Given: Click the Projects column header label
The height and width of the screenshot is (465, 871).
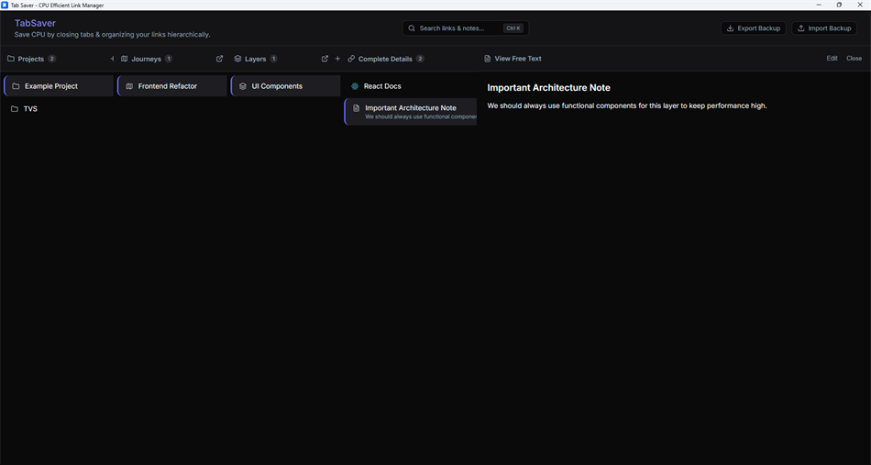Looking at the screenshot, I should (30, 59).
